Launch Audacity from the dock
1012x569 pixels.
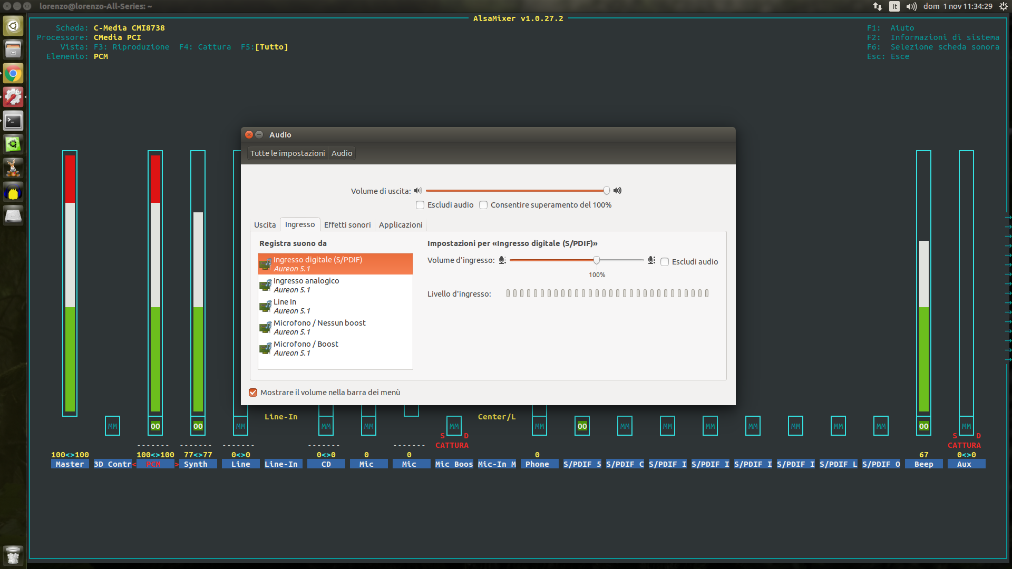(x=13, y=193)
